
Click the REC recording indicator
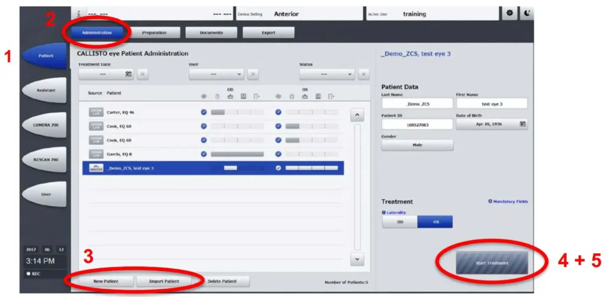click(x=34, y=274)
